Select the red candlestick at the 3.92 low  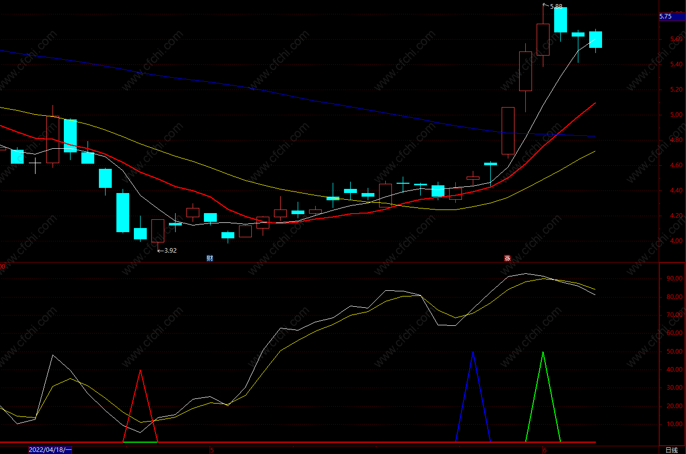[x=158, y=231]
